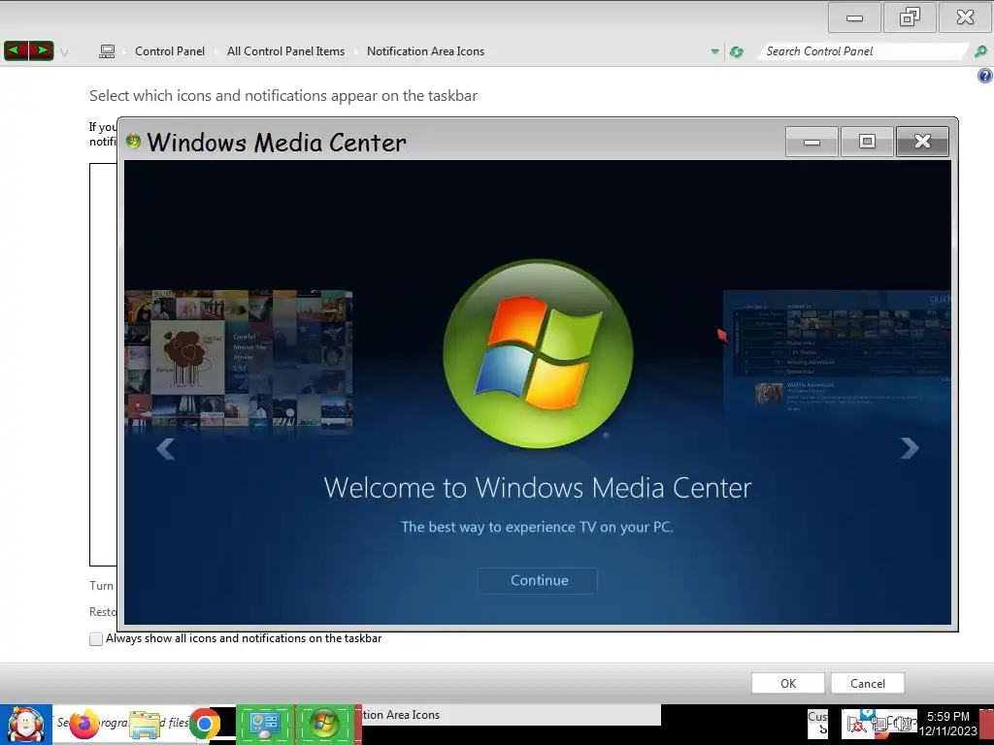Open Action Center flag tray icon
994x745 pixels.
point(857,724)
